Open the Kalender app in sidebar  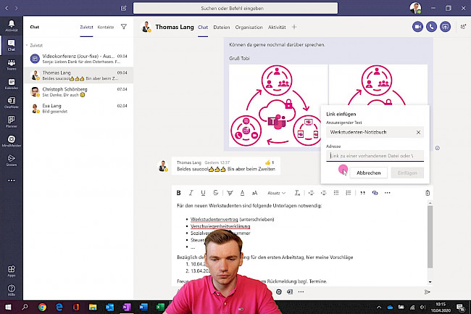tap(11, 84)
